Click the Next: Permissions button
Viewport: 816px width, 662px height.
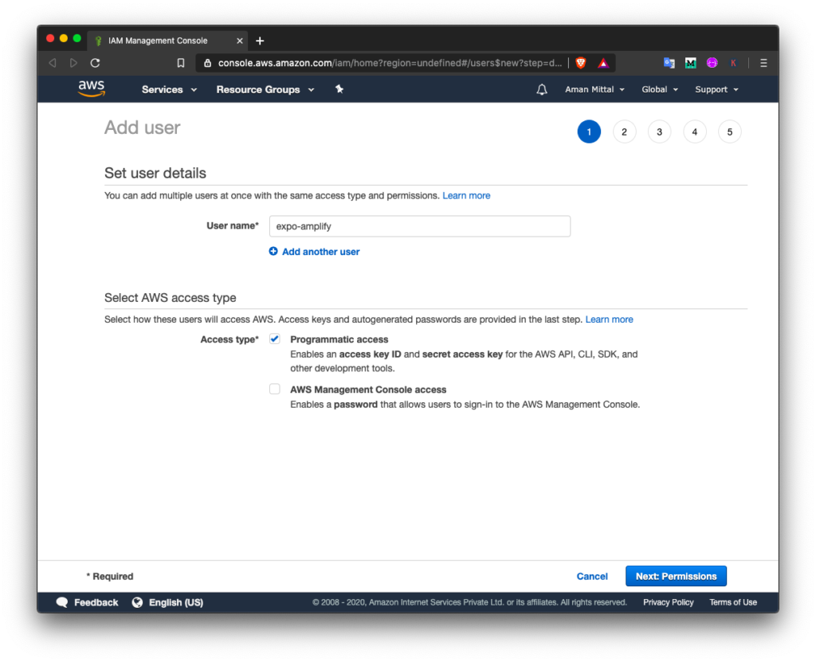[676, 575]
